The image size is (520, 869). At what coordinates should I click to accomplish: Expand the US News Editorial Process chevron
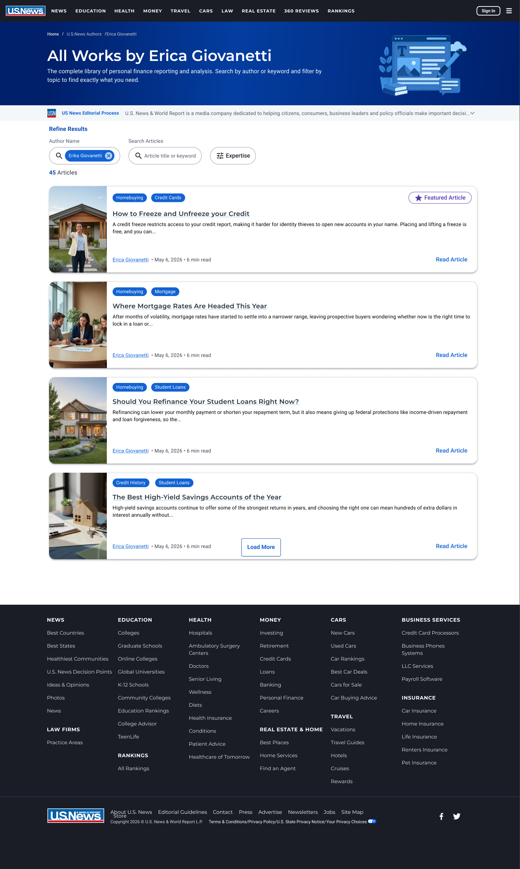tap(472, 113)
